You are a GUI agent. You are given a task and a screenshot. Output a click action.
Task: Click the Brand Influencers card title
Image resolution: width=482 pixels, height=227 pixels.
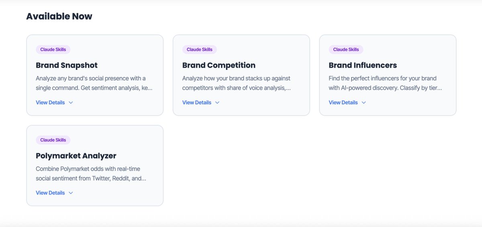click(x=363, y=65)
